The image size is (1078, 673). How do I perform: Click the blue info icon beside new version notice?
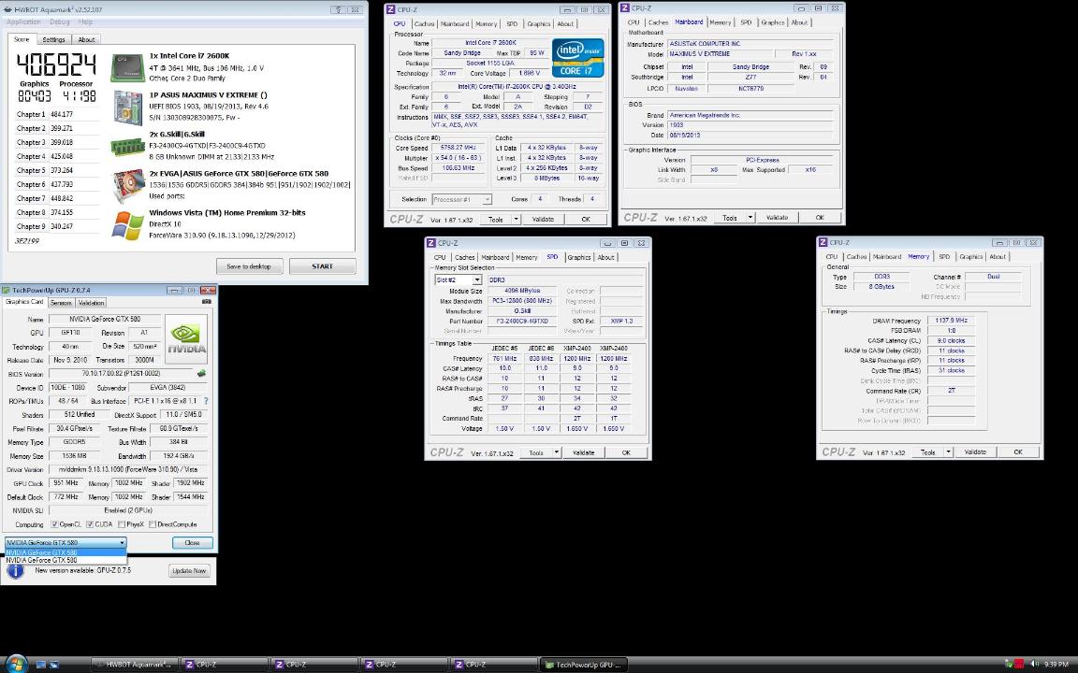coord(16,570)
